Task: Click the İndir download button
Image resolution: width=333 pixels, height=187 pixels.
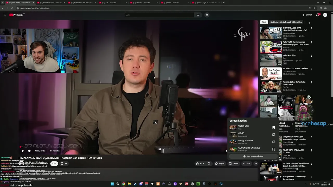Action: tap(246, 164)
